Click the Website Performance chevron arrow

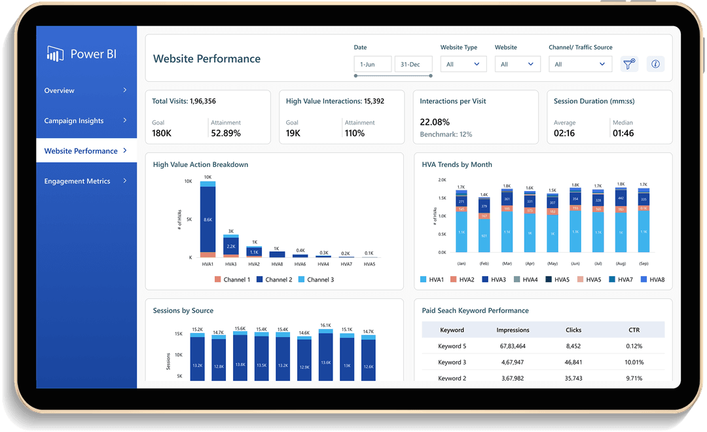pyautogui.click(x=125, y=151)
